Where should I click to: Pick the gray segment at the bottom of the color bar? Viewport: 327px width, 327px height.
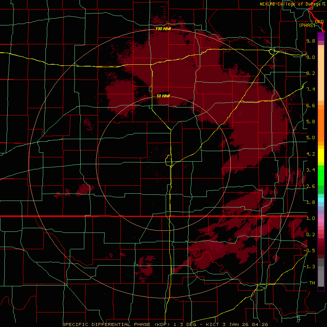click(321, 279)
